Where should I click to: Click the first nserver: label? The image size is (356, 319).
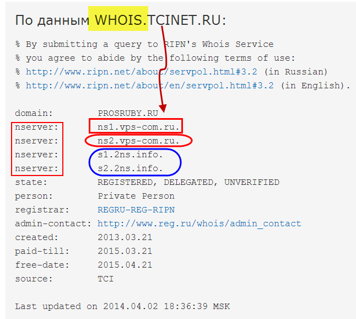(36, 127)
